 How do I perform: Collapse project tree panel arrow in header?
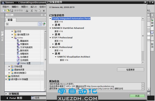click(x=45, y=15)
